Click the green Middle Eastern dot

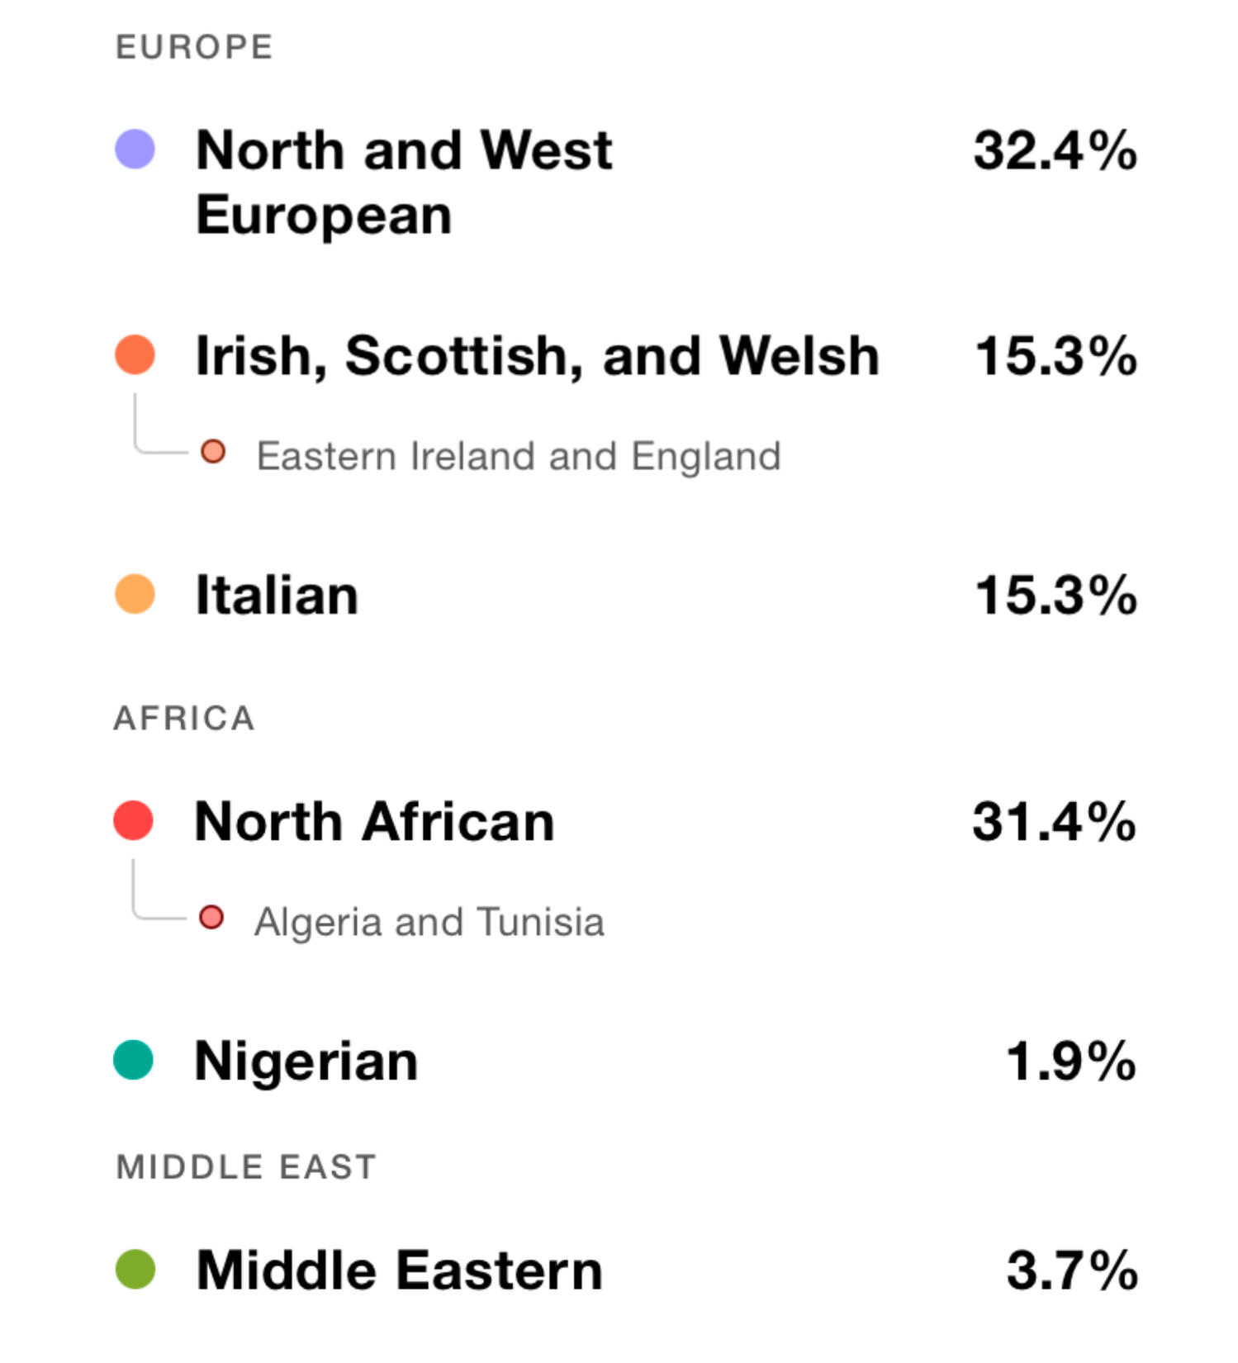coord(135,1270)
